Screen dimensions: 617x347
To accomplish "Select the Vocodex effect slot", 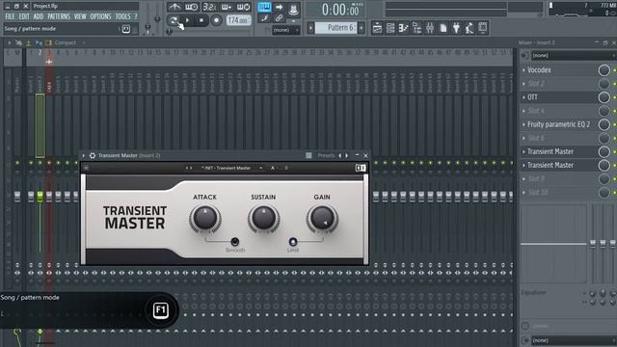I will coord(559,70).
